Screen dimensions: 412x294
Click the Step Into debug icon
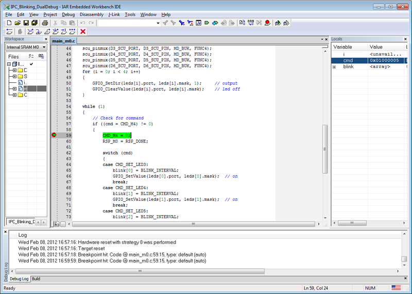pyautogui.click(x=39, y=31)
